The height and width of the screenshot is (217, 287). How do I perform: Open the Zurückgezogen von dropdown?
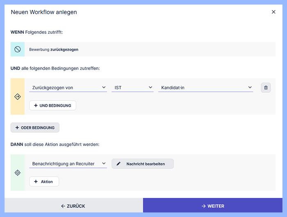68,88
